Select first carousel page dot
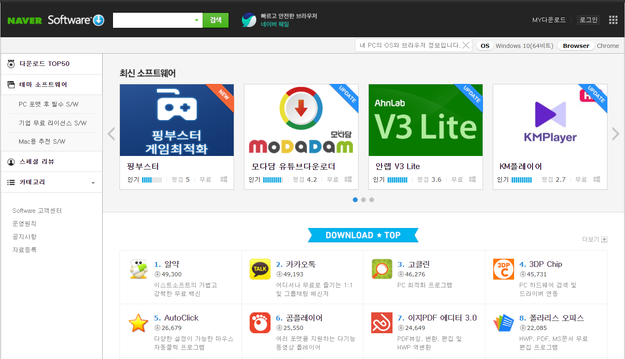This screenshot has width=625, height=359. [x=355, y=200]
